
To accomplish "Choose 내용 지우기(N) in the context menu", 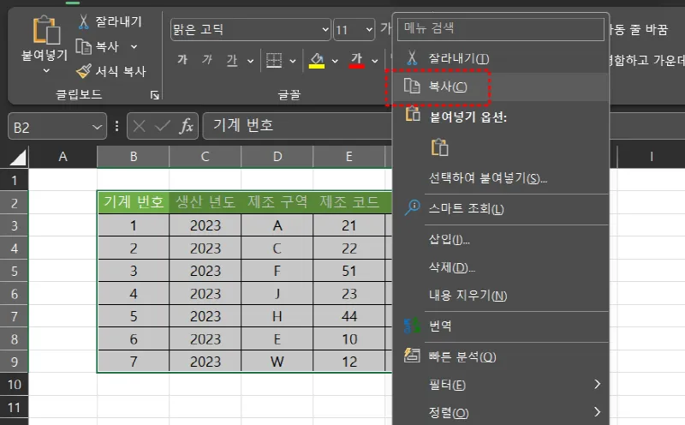I will [501, 296].
